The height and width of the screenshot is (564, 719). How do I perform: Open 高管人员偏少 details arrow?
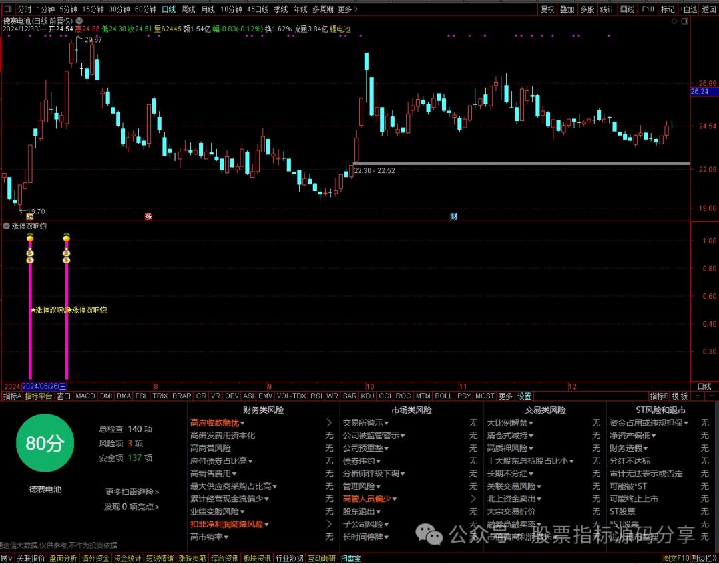[473, 499]
